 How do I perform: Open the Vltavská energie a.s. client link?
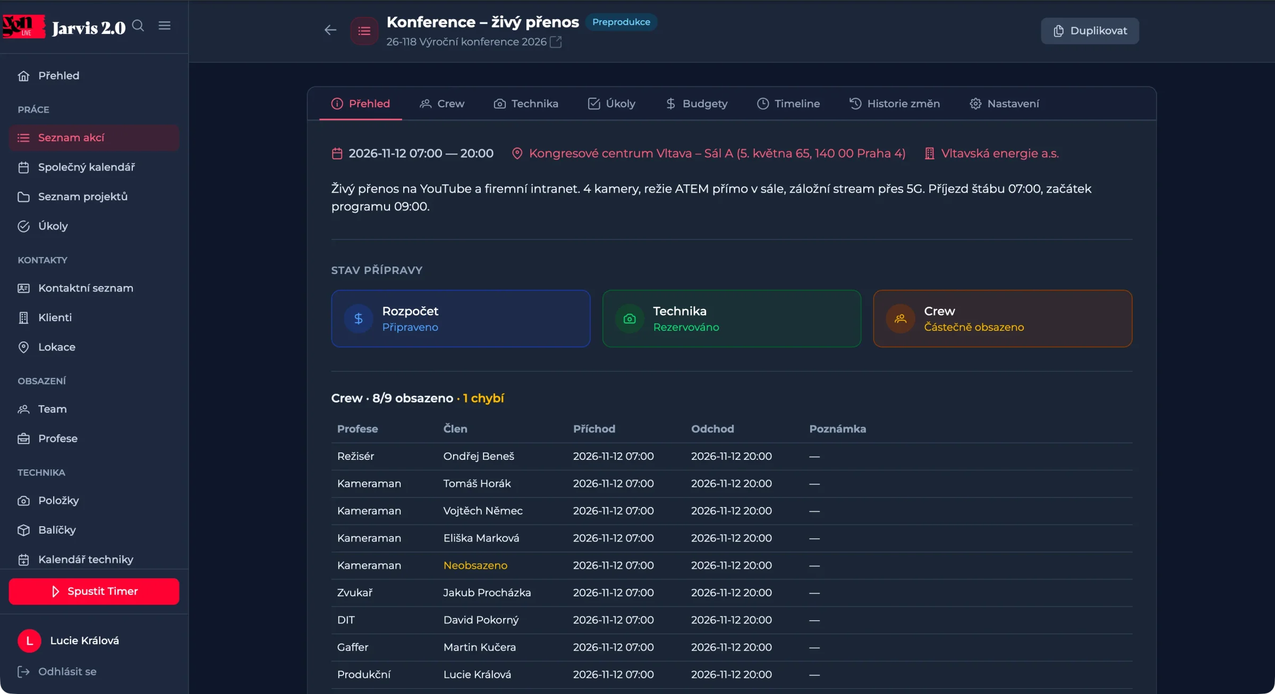click(1000, 153)
